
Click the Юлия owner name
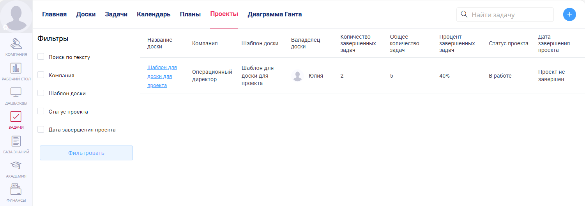tap(316, 76)
